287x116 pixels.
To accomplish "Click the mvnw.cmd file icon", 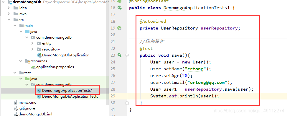I will tap(16, 102).
